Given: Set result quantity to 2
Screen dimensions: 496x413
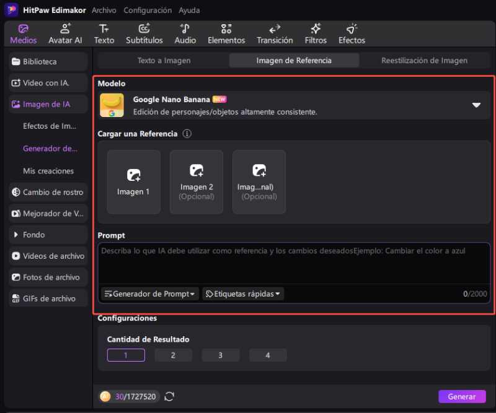Looking at the screenshot, I should pos(173,355).
